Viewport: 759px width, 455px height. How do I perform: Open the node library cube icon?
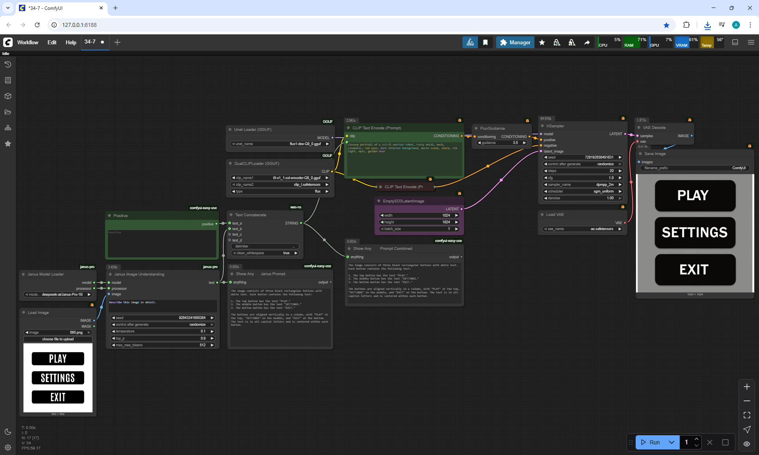8,96
